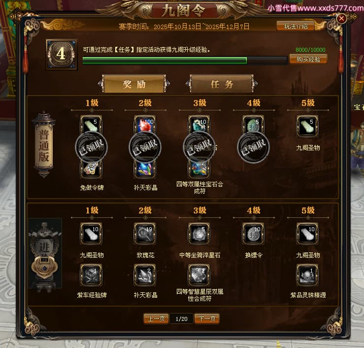This screenshot has width=364, height=348.
Task: Click the level 5 九阁圣物 reward icon in 普通版
Action: pyautogui.click(x=307, y=126)
